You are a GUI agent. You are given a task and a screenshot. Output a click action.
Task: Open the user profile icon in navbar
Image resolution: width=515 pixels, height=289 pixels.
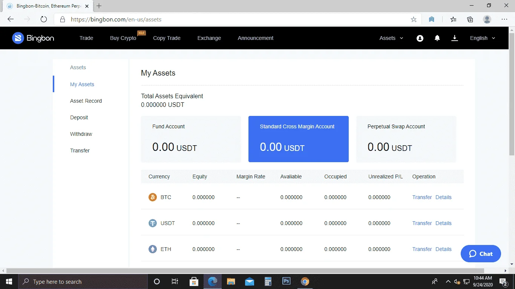click(x=420, y=38)
